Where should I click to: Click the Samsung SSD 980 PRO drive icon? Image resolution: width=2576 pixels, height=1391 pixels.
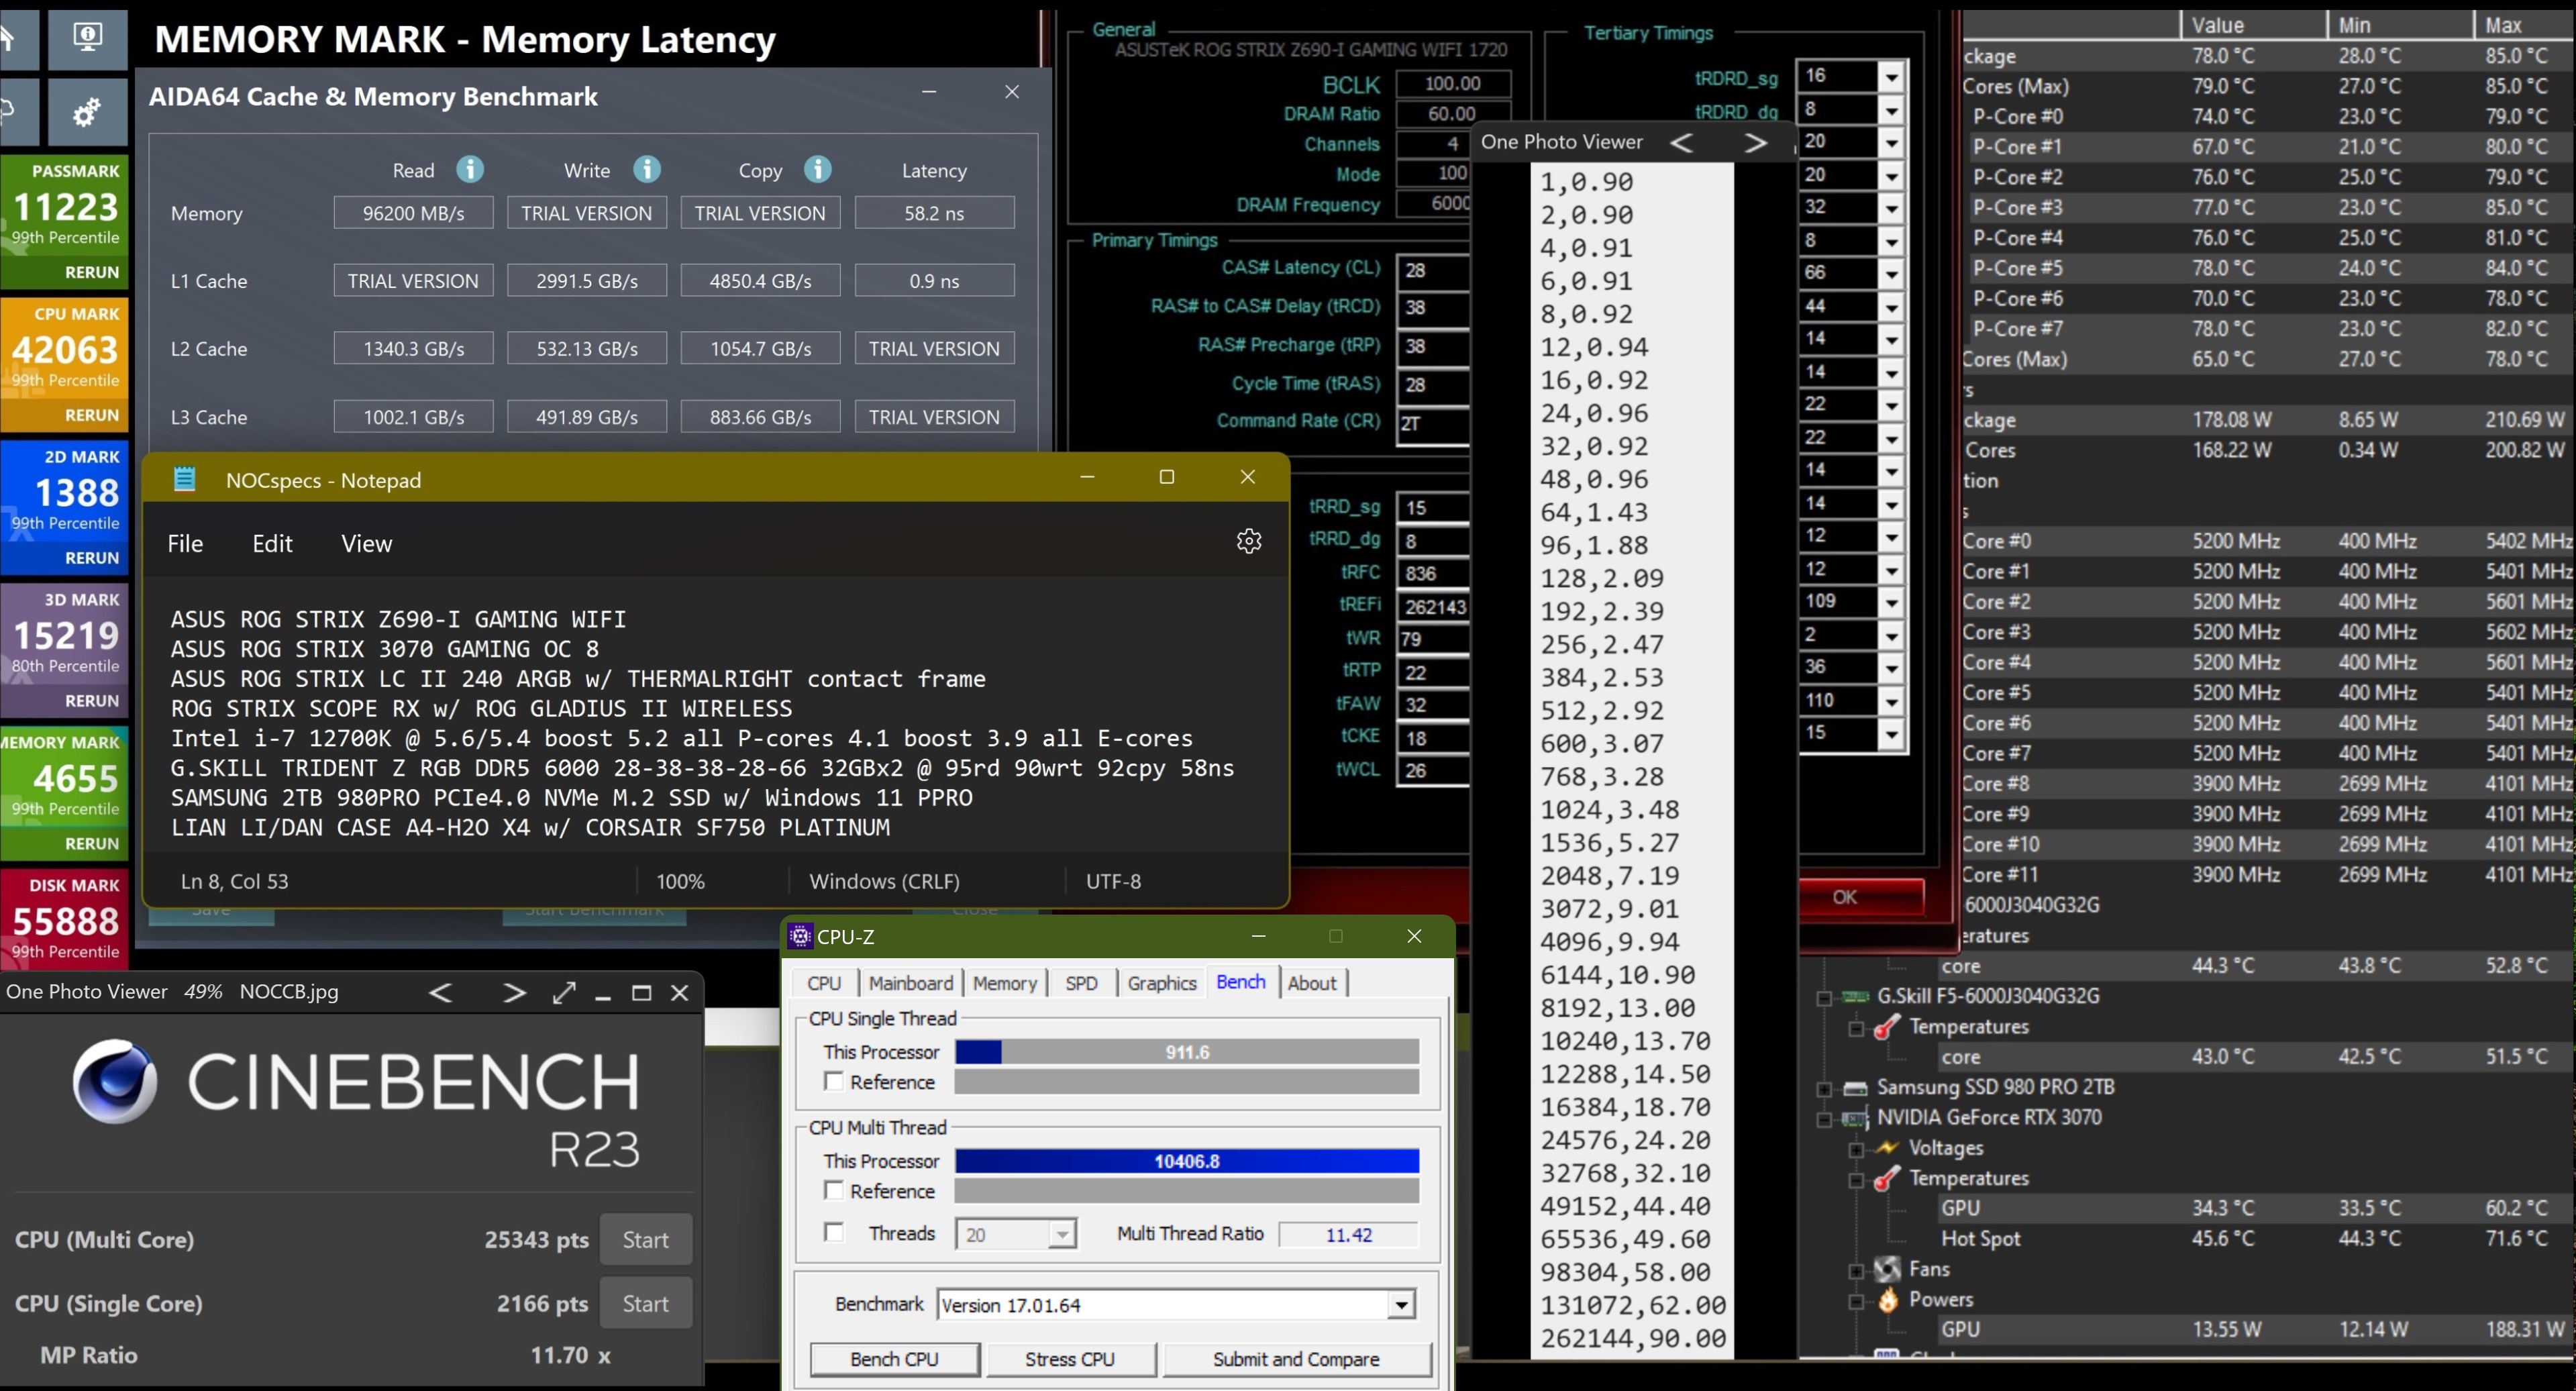1855,1087
